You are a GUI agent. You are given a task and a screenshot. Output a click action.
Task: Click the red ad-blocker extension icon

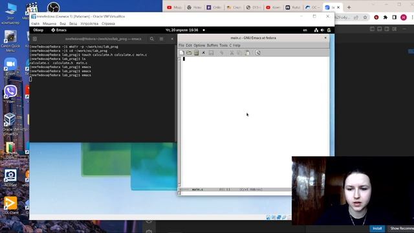tap(376, 17)
